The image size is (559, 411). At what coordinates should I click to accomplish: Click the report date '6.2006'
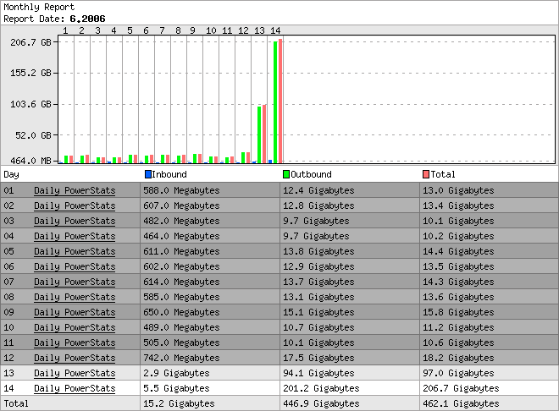pos(87,19)
